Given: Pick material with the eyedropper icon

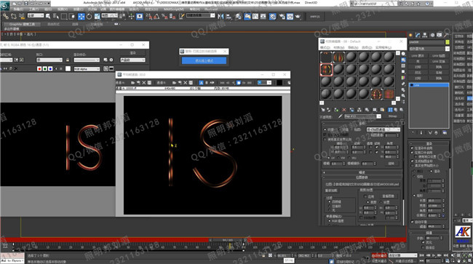Looking at the screenshot, I should [x=341, y=116].
